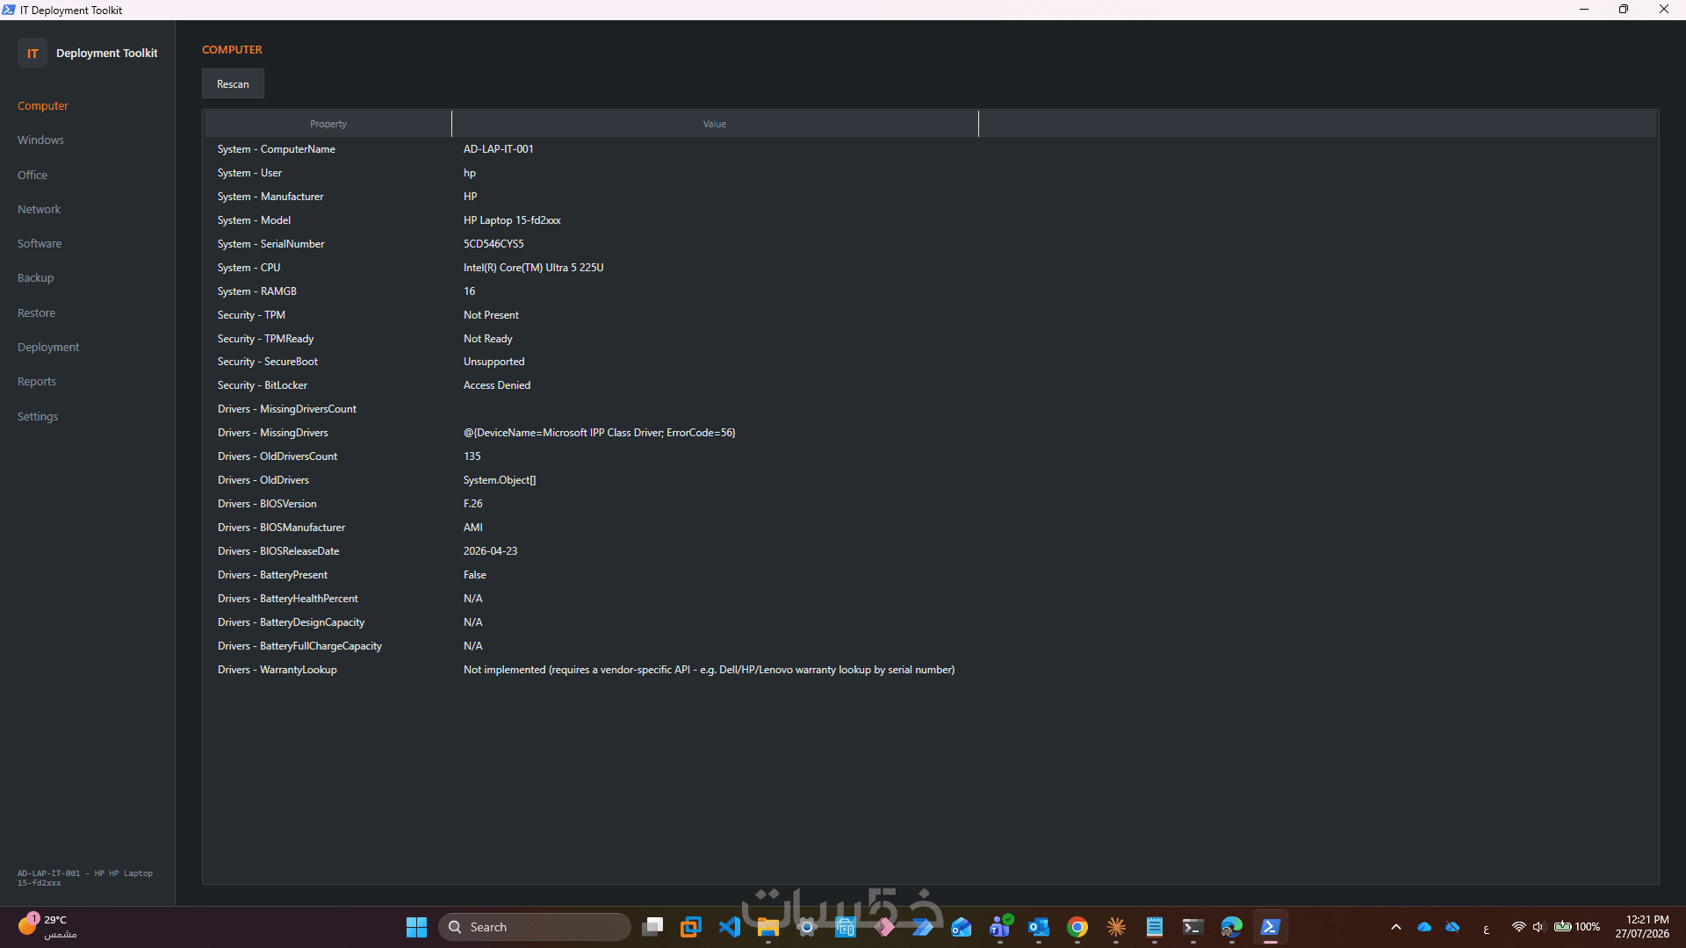Image resolution: width=1686 pixels, height=948 pixels.
Task: Click the taskbar Search box
Action: 534,927
